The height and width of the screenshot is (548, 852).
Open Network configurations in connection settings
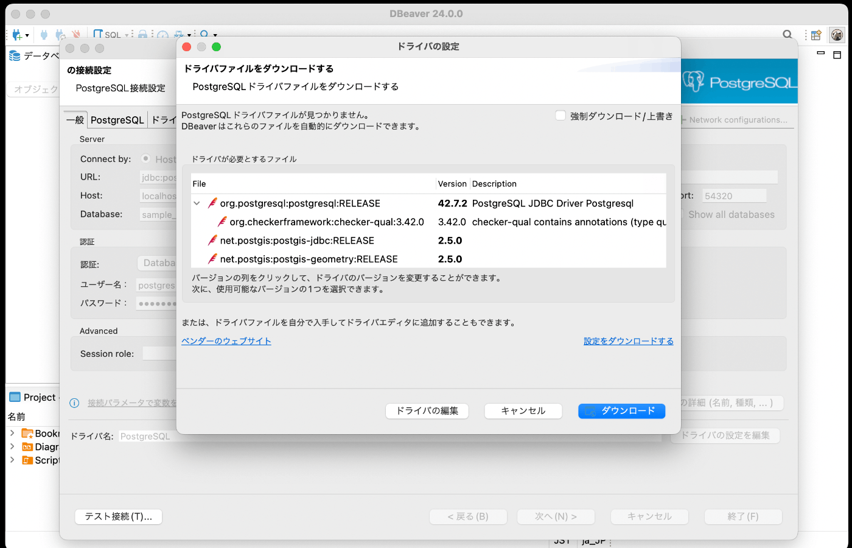coord(734,120)
